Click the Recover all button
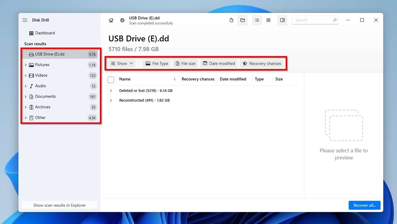The height and width of the screenshot is (224, 397). coord(364,205)
